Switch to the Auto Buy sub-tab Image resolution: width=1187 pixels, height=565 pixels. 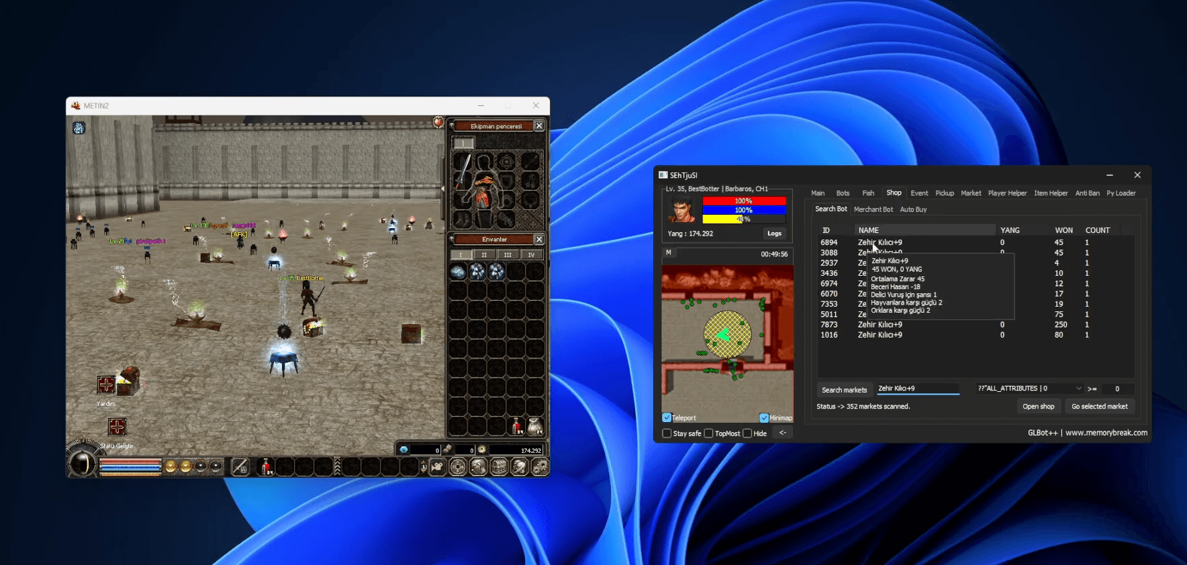[913, 209]
